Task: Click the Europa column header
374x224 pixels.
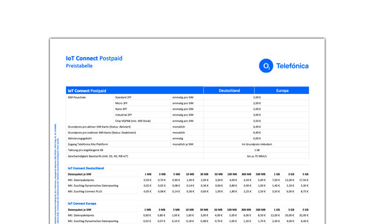Action: click(x=282, y=90)
